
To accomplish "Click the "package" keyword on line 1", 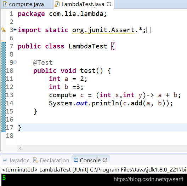I will (31, 14).
